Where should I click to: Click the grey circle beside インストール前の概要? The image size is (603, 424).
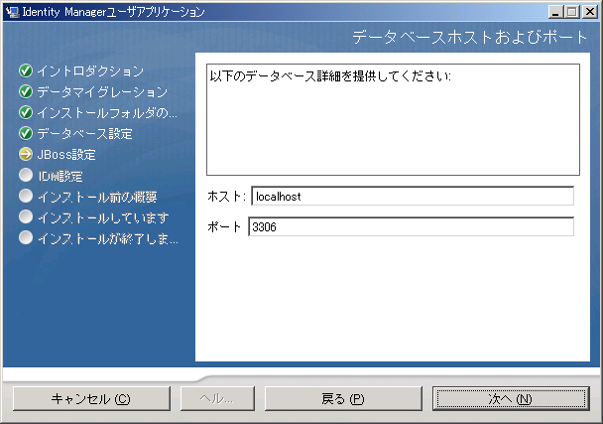[26, 196]
